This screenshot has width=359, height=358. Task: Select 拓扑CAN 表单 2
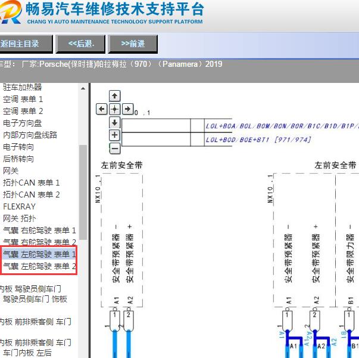click(32, 195)
